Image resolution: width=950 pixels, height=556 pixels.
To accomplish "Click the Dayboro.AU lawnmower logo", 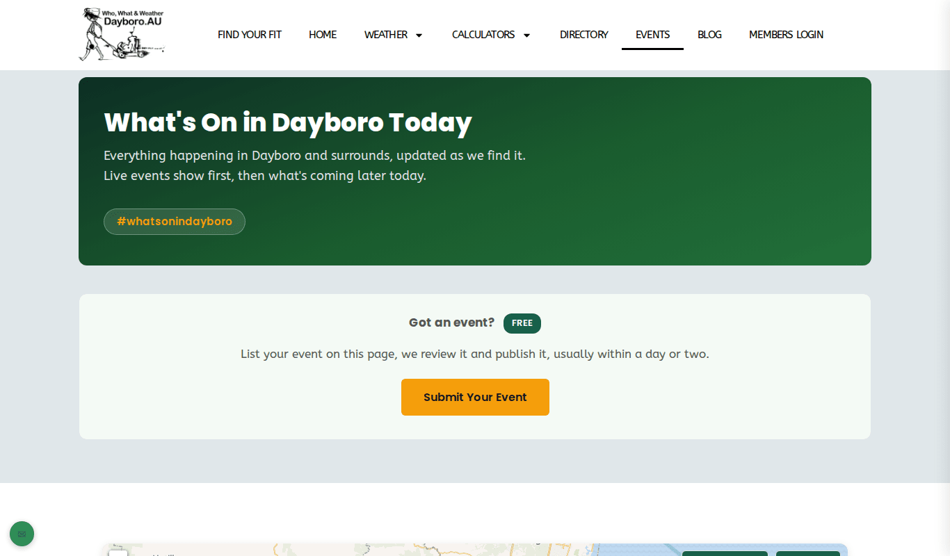I will click(x=122, y=34).
